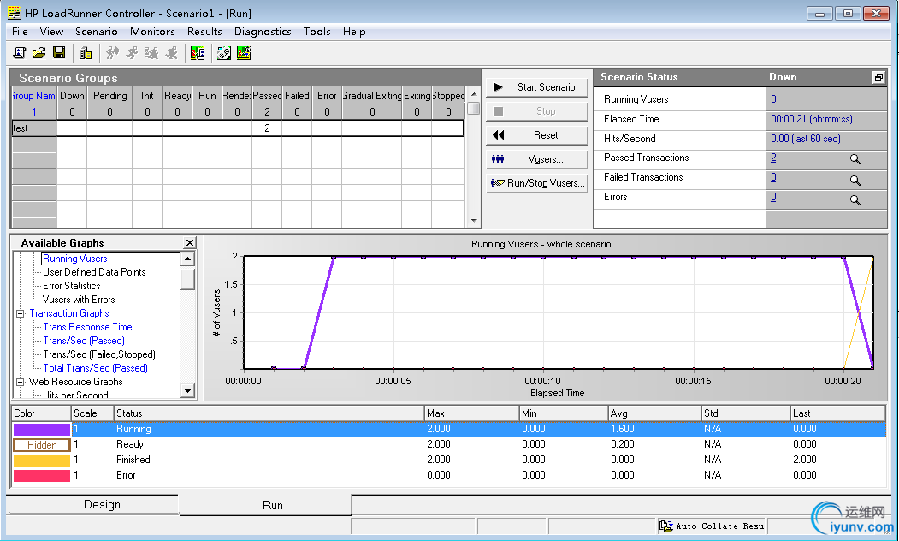Click the last graph icon in the toolbar

coord(244,53)
